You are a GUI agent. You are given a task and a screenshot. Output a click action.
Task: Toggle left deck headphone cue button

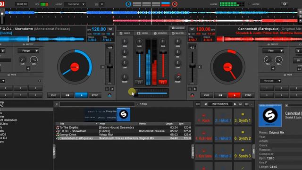pos(139,82)
